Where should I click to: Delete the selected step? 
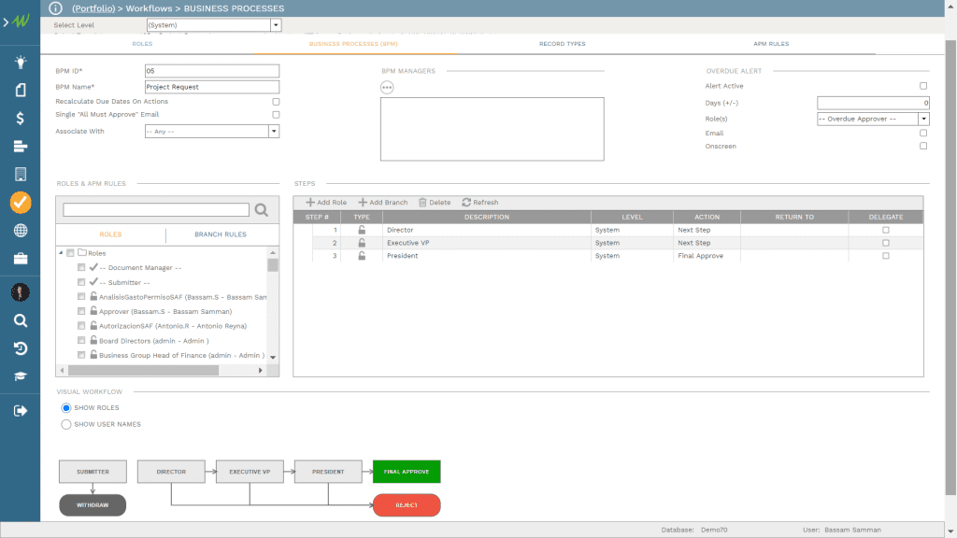[x=435, y=203]
